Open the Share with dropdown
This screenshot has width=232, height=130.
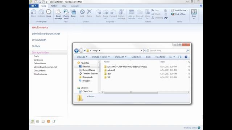[x=120, y=57]
